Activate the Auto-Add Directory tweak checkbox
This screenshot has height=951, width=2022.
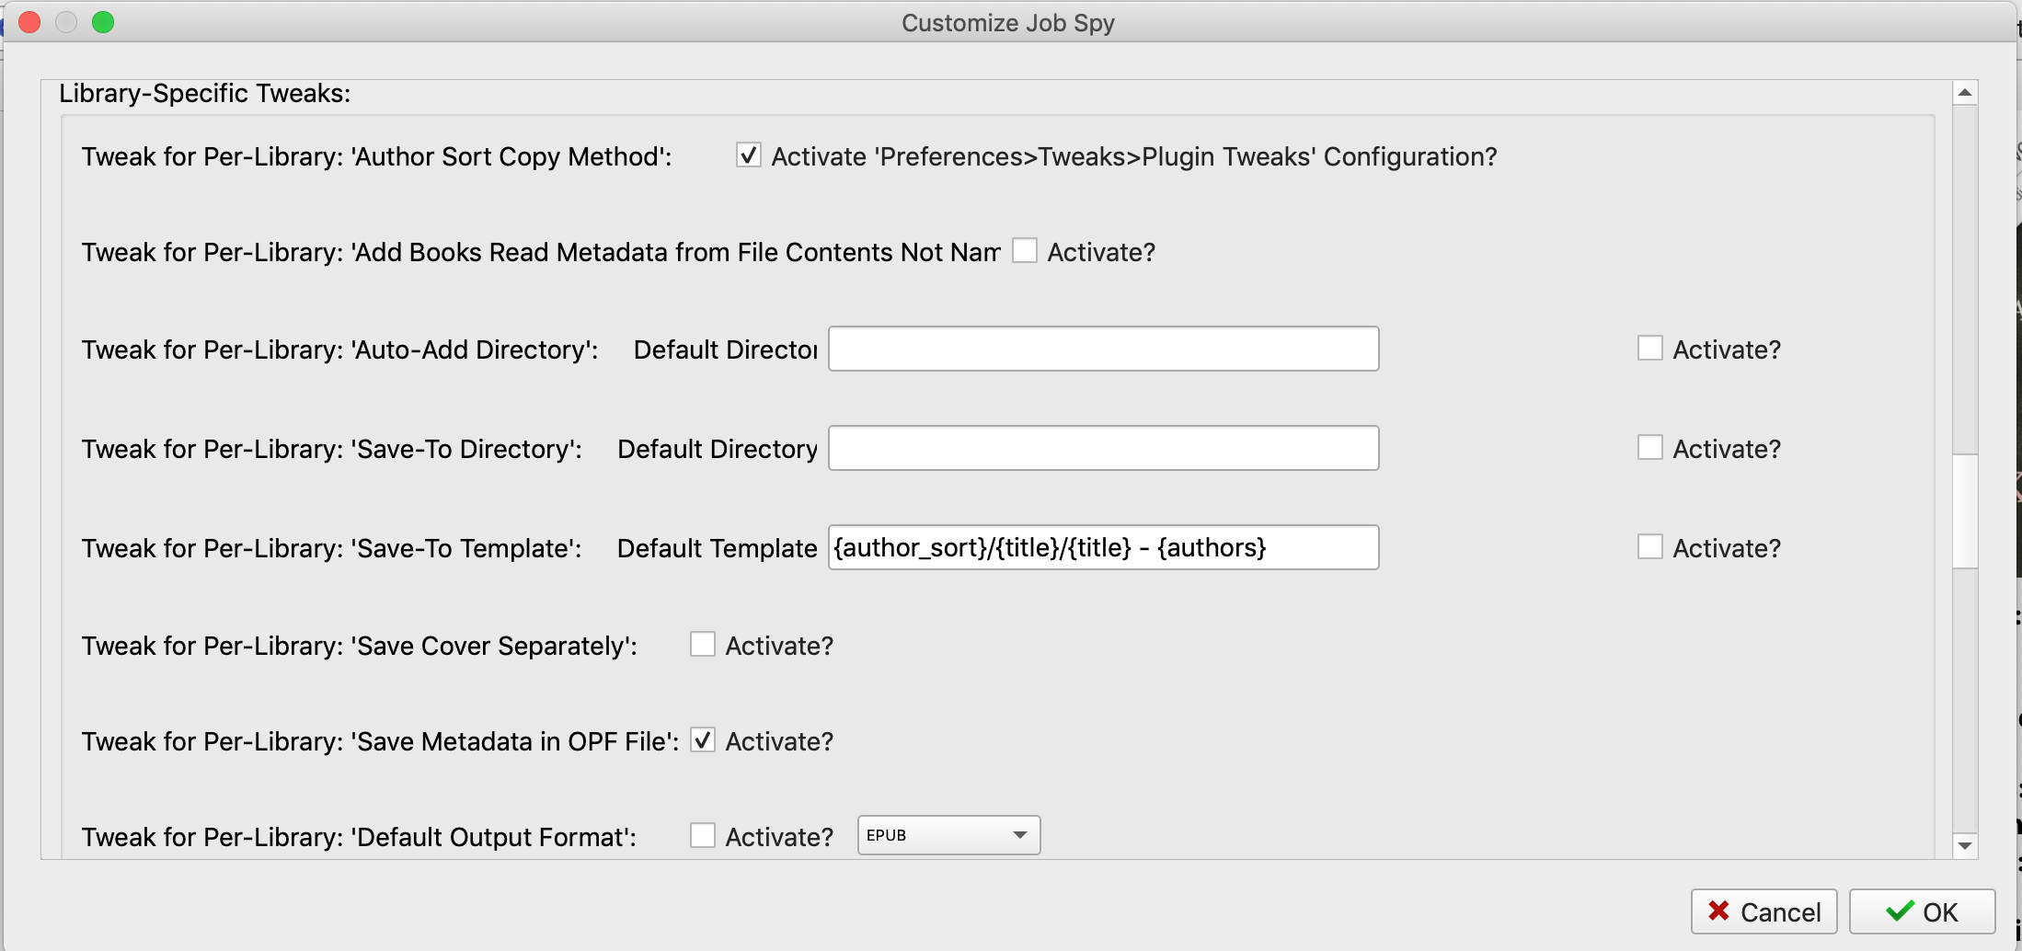point(1650,349)
